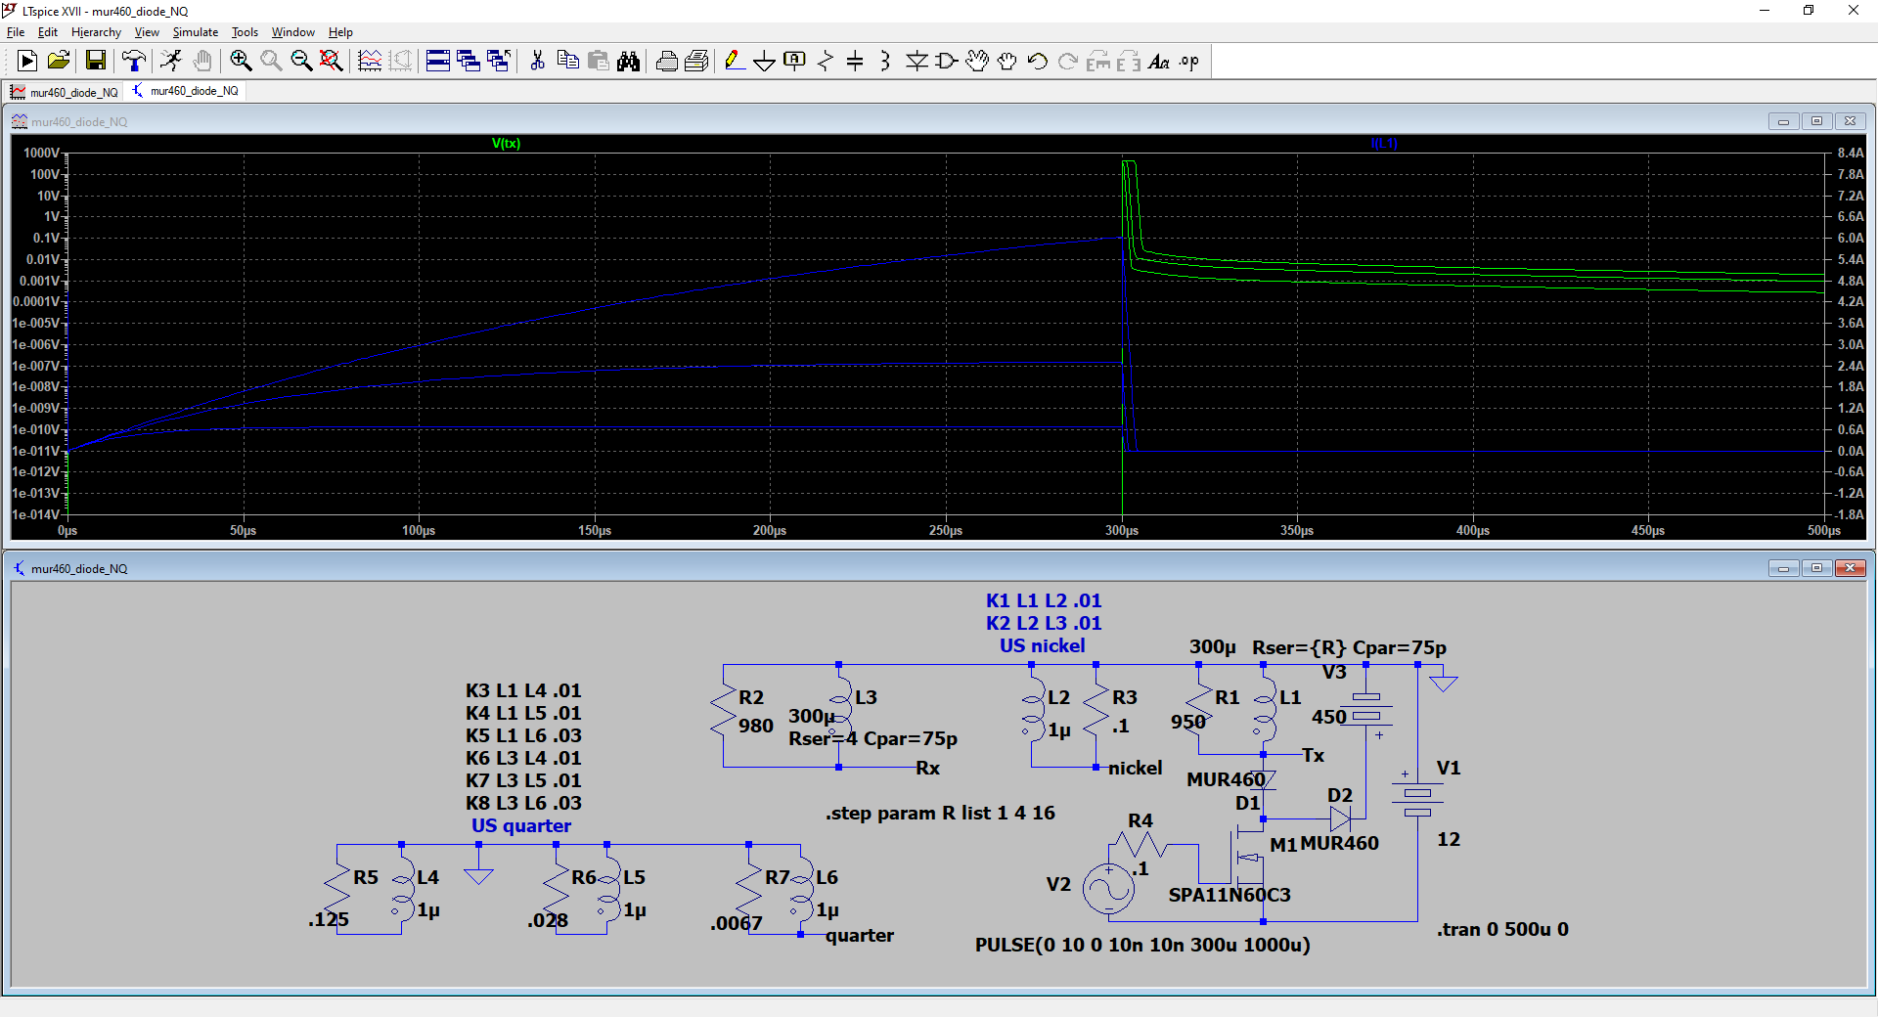
Task: Select the Capacitor component tool
Action: click(x=855, y=62)
